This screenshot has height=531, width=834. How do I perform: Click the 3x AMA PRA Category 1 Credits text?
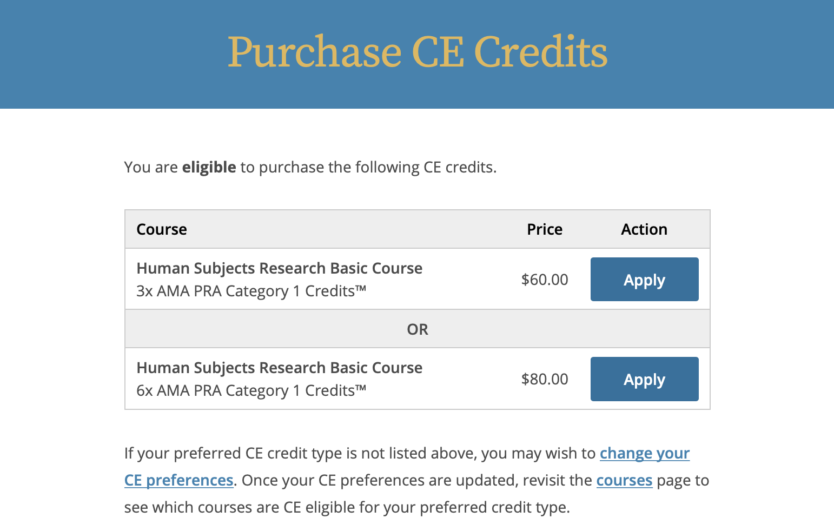click(251, 291)
